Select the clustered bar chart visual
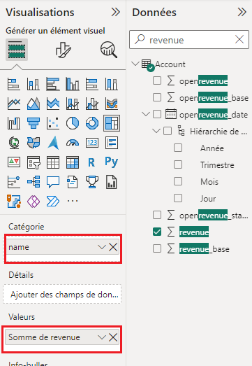This screenshot has width=252, height=366. pos(53,84)
